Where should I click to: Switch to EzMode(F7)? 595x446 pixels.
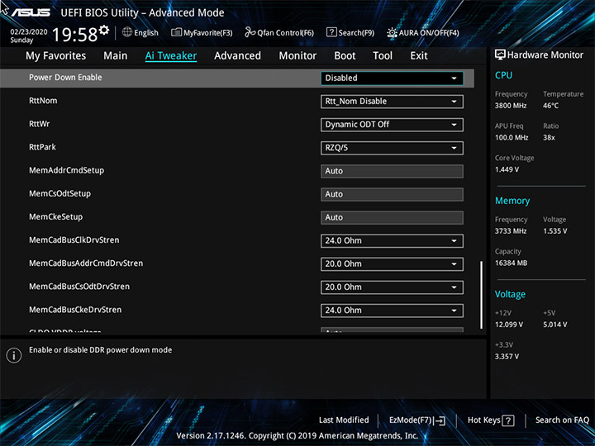[x=411, y=420]
